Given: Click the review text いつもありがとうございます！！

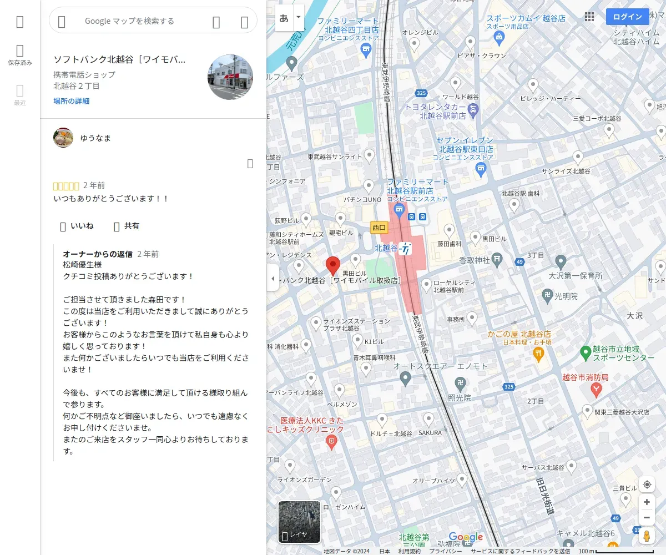Looking at the screenshot, I should pyautogui.click(x=111, y=198).
